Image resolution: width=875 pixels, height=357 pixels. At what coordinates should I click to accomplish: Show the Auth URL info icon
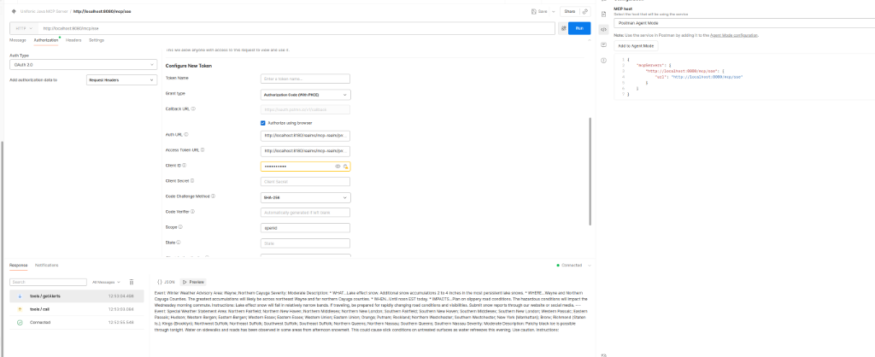point(186,134)
